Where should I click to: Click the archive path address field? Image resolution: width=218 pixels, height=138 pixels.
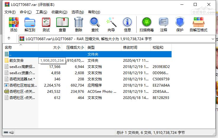[x=117, y=39]
